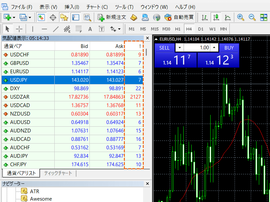This screenshot has width=270, height=202.
Task: Open the ウィンドウ (W) menu
Action: tap(154, 7)
